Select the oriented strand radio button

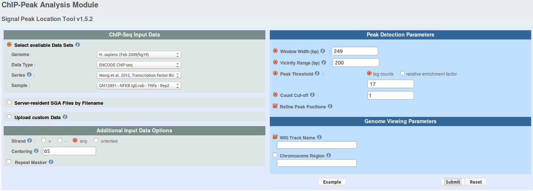click(96, 140)
